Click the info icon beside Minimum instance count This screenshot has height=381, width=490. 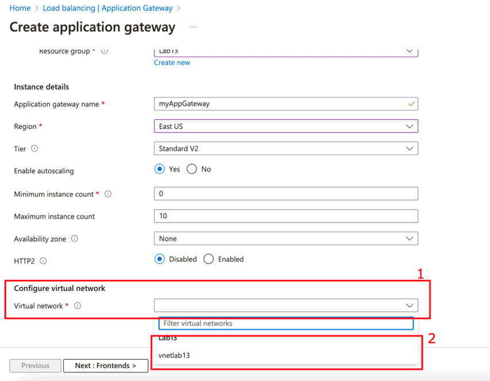point(108,194)
